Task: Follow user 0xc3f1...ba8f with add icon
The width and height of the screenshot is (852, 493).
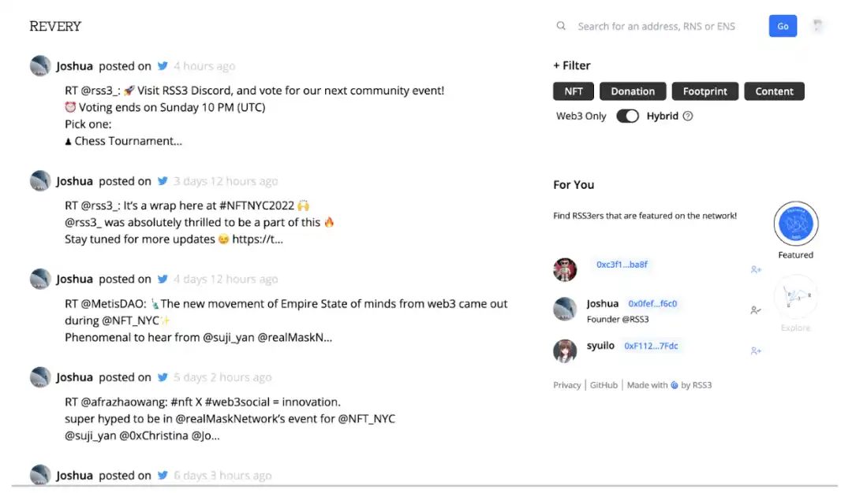Action: [756, 269]
